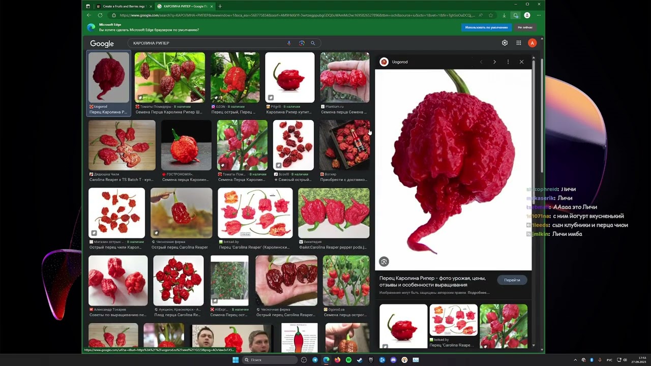Image resolution: width=651 pixels, height=366 pixels.
Task: Close the Create a Fruits and Berries tab
Action: pos(151,6)
